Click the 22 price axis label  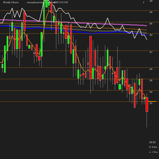click(x=151, y=103)
